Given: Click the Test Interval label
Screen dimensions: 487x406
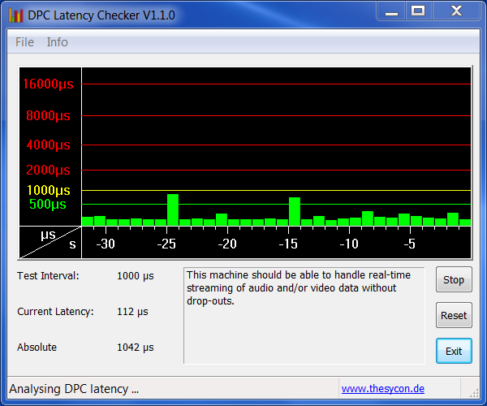Looking at the screenshot, I should tap(48, 275).
